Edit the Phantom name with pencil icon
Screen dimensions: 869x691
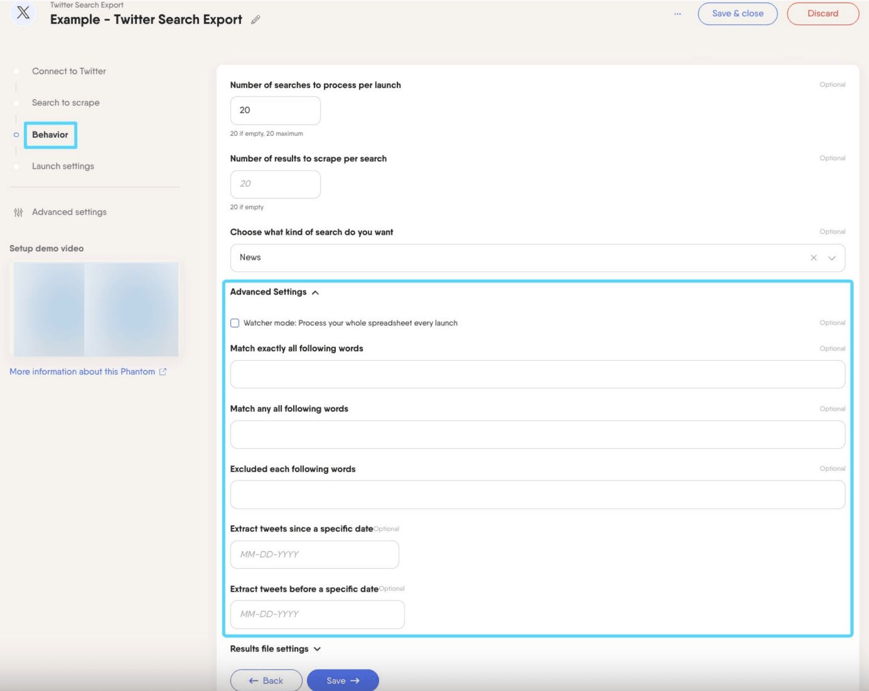255,20
